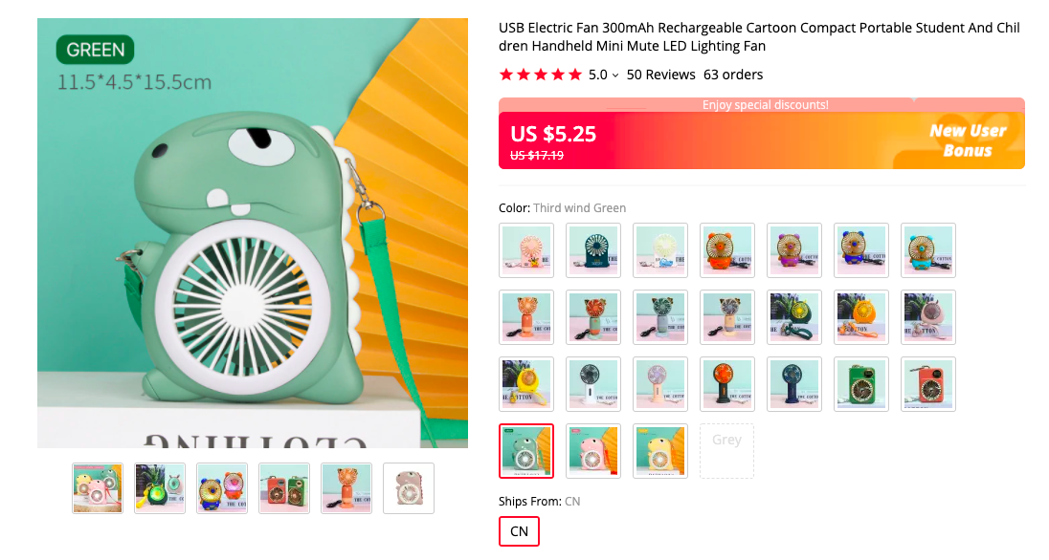Claim the New User Bonus offer
Viewport: 1049px width, 560px height.
tap(968, 138)
